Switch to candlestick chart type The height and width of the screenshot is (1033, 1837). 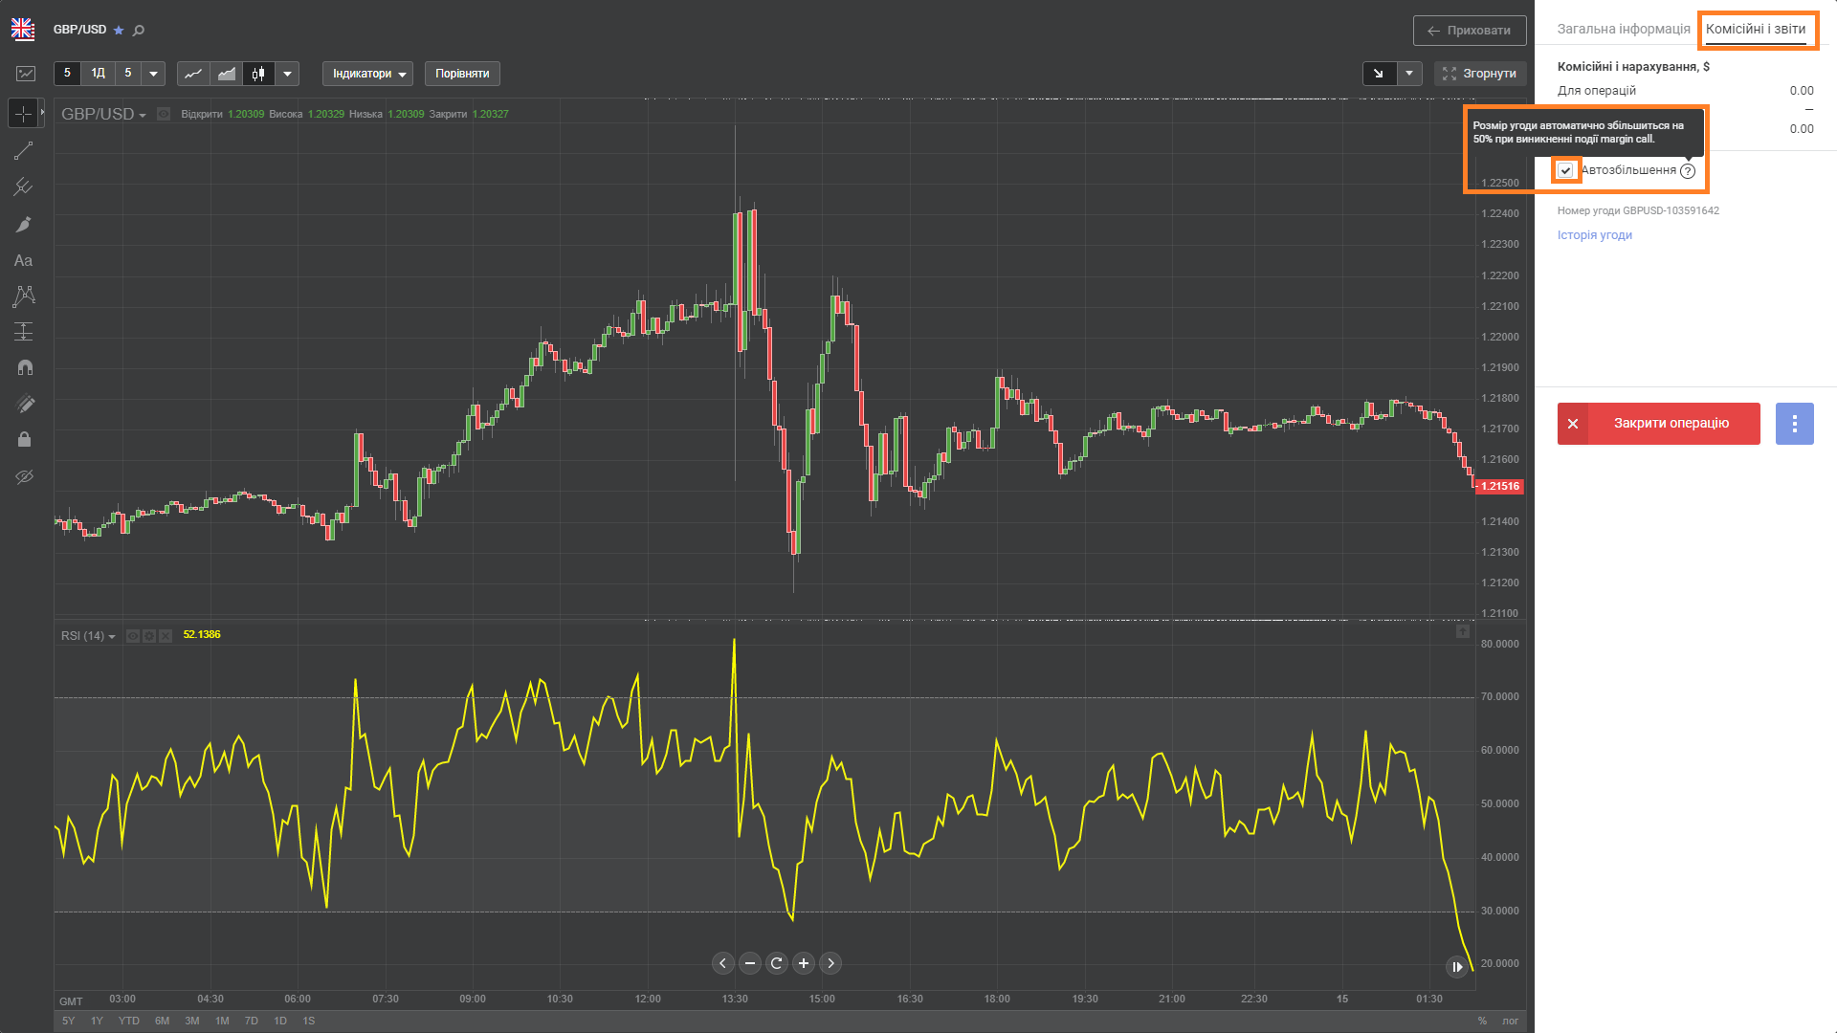[258, 74]
